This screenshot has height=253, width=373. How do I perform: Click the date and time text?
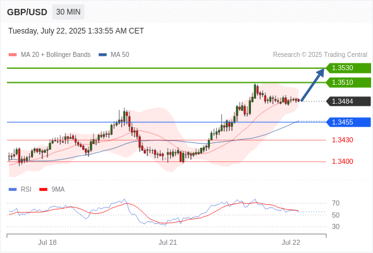(76, 31)
